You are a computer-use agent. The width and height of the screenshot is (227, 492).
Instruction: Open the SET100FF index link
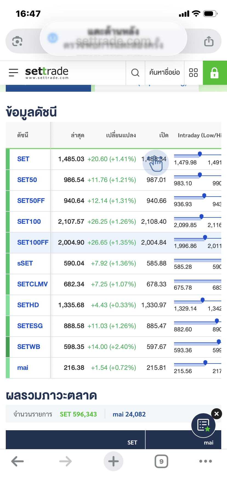pyautogui.click(x=33, y=242)
